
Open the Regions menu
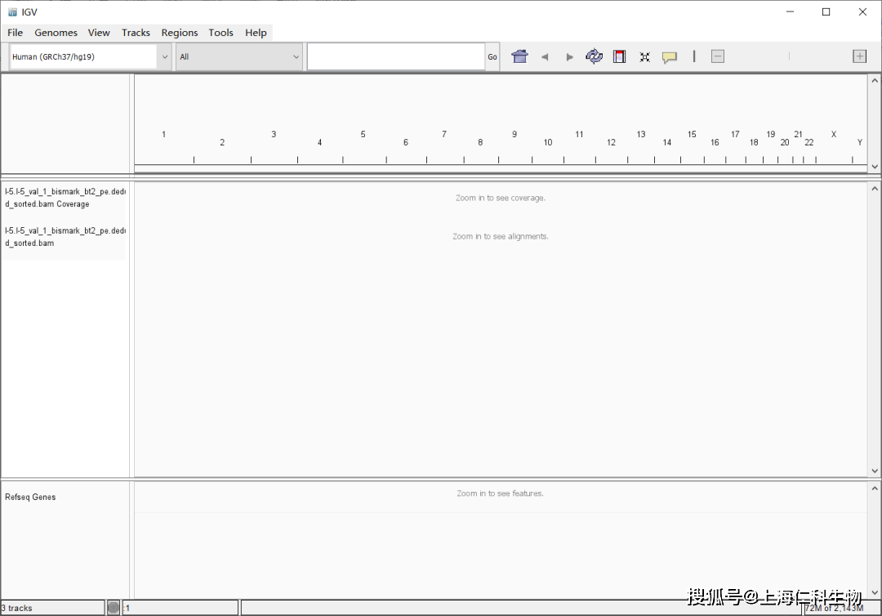179,33
